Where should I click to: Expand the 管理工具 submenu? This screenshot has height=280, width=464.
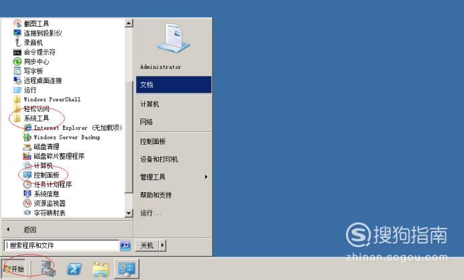pyautogui.click(x=174, y=177)
